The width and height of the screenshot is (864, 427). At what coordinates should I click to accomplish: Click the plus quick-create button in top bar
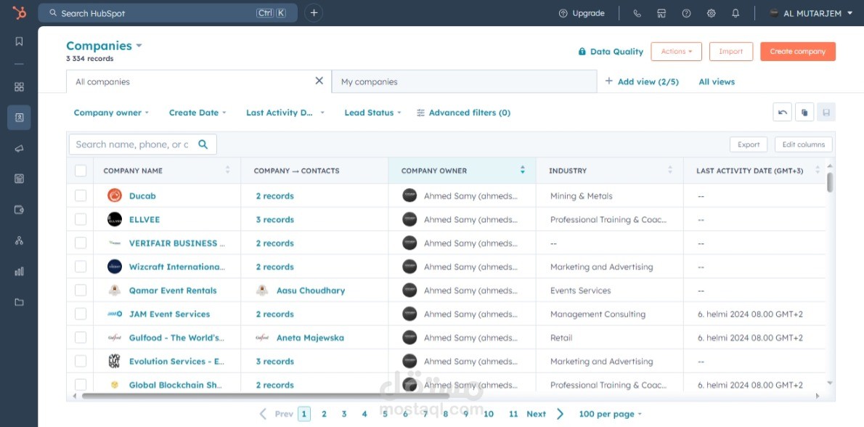(x=314, y=12)
